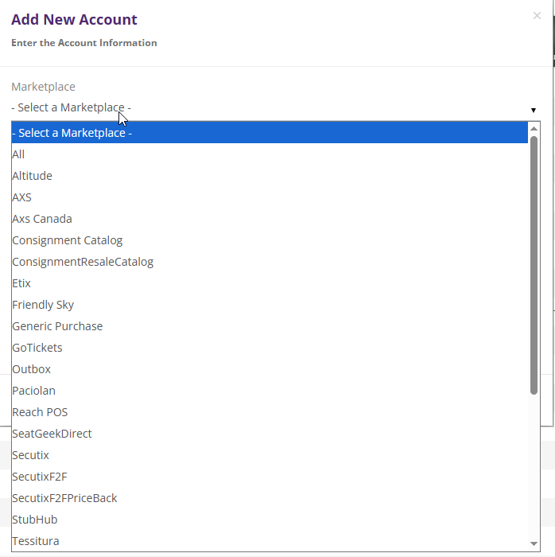
Task: Select Outbox in dropdown list
Action: point(31,369)
